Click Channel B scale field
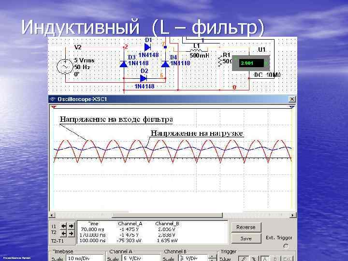Screen dimensions: 348x261 [193, 258]
